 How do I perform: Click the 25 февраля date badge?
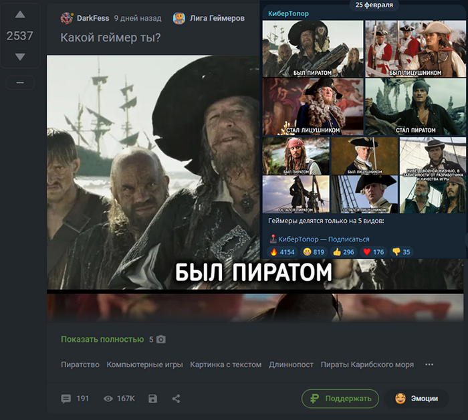[374, 5]
